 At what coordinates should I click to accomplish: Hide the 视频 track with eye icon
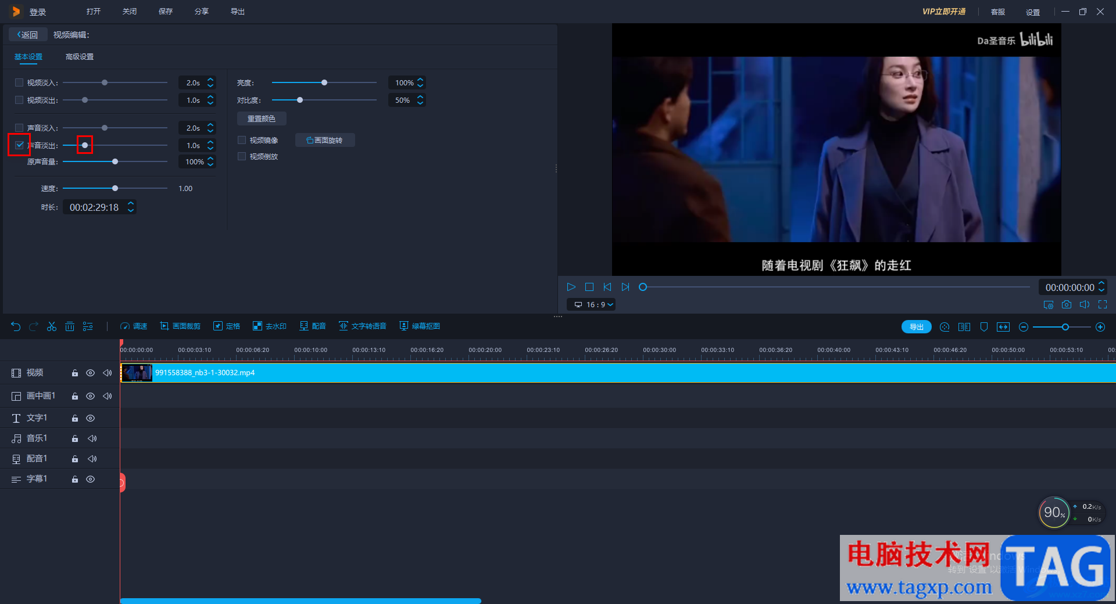point(90,373)
